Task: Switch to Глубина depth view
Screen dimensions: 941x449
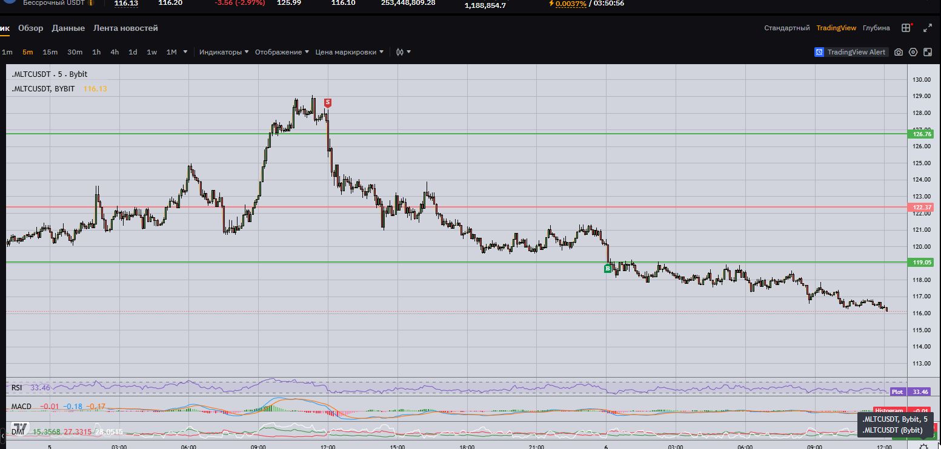Action: point(876,28)
